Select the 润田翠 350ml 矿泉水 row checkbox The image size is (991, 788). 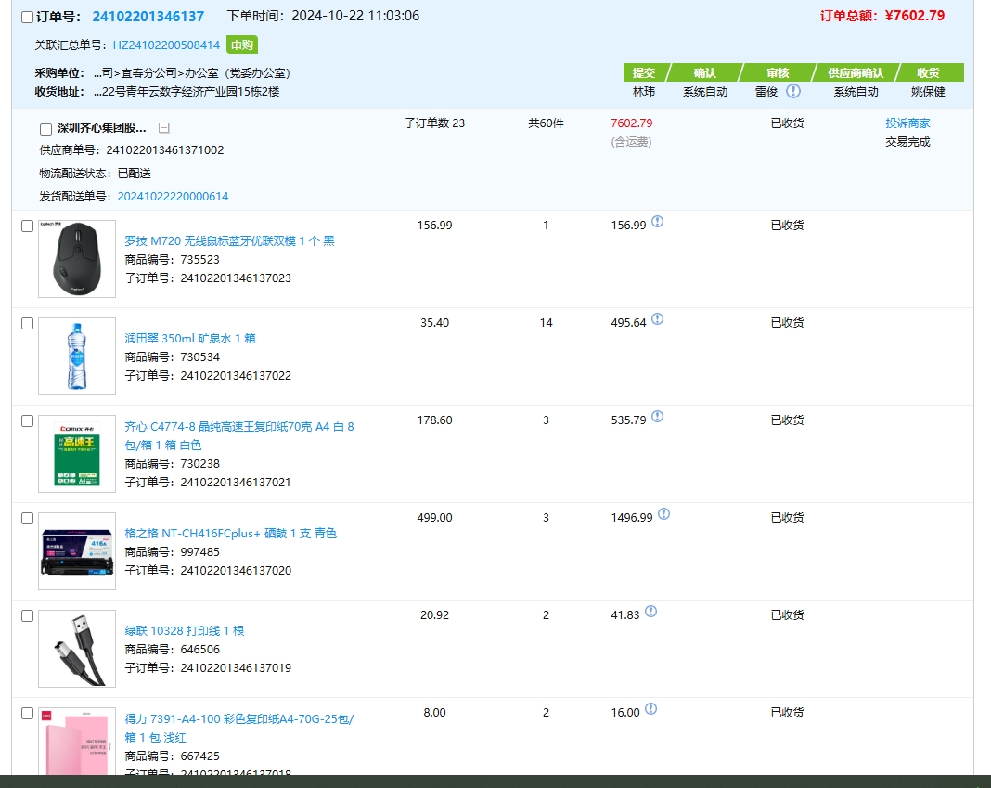(27, 323)
